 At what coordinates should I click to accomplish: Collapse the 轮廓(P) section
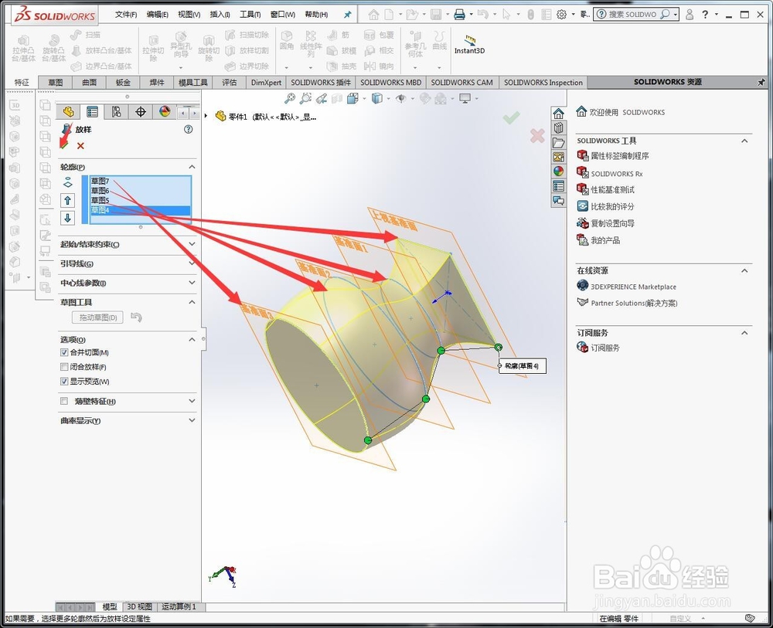point(192,167)
